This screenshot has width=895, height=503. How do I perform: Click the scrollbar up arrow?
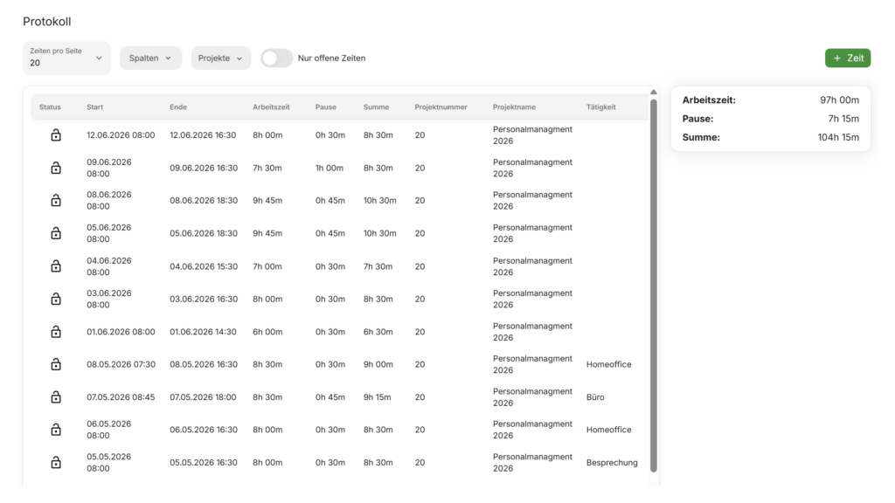tap(654, 93)
